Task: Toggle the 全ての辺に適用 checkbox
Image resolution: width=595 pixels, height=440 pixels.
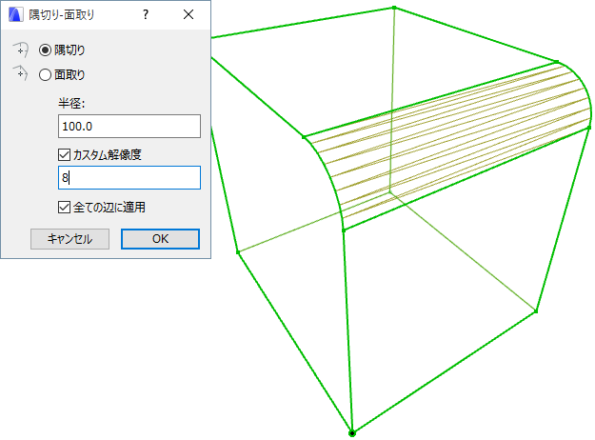Action: [x=64, y=207]
